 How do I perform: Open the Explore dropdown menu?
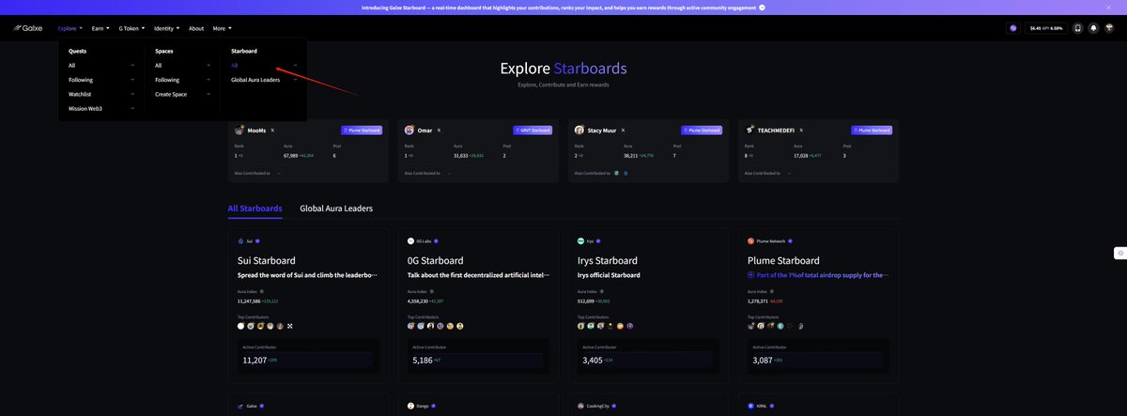[x=70, y=28]
